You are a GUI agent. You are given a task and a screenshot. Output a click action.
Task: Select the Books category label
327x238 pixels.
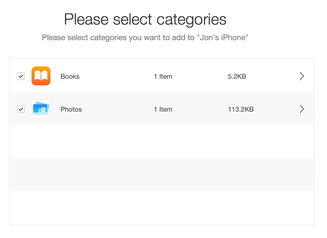pyautogui.click(x=70, y=76)
